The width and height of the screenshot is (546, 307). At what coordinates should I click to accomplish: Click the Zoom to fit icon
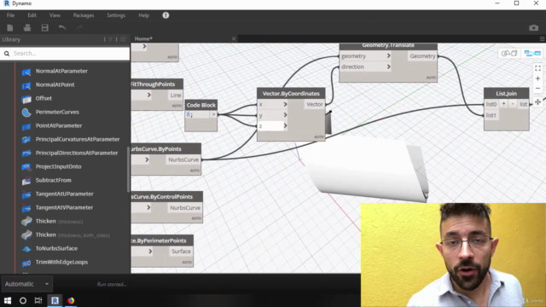pos(537,68)
